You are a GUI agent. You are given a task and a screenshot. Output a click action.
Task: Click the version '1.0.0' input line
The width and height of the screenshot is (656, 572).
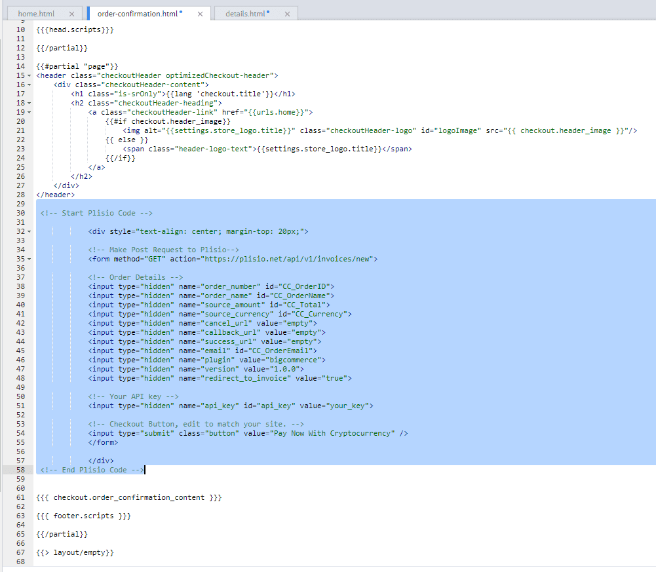click(x=196, y=369)
